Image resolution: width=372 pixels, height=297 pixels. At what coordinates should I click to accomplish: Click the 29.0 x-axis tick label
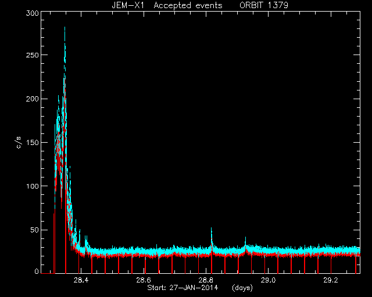[x=268, y=280]
